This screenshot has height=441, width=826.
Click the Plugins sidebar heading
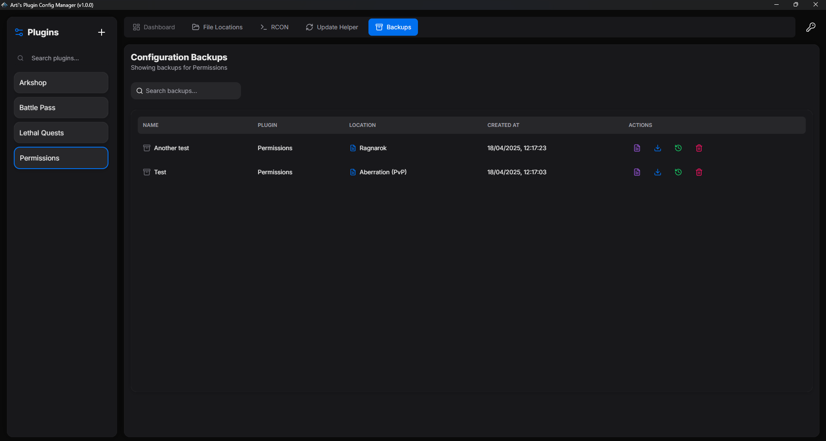(43, 32)
